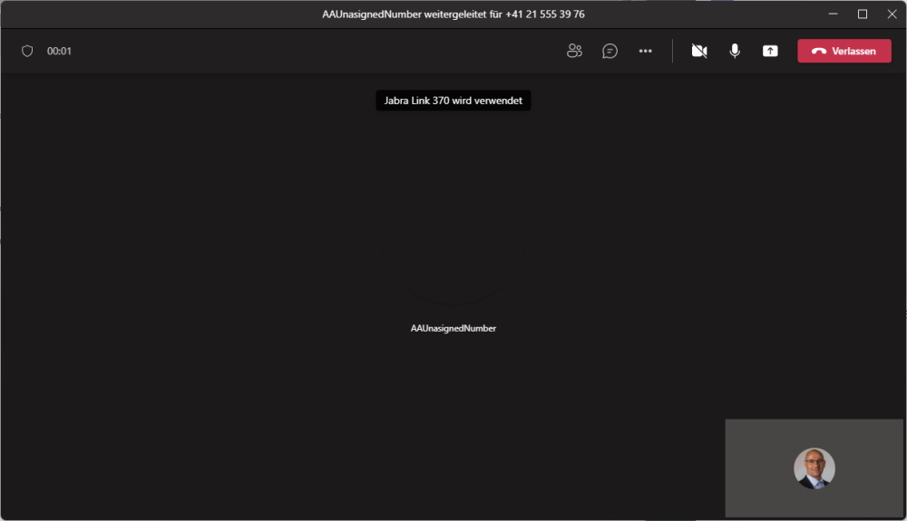
Task: Close the call window
Action: click(892, 14)
